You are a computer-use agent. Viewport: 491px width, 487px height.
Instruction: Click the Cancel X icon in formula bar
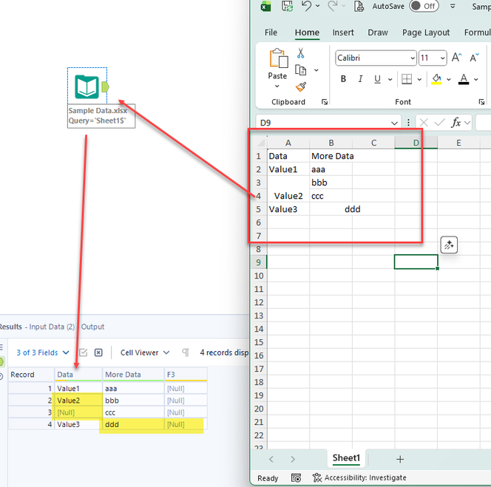click(x=424, y=123)
